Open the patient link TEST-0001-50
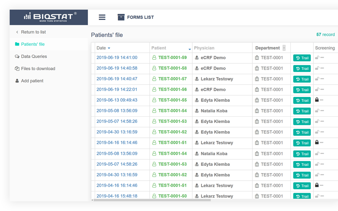Image resolution: width=338 pixels, height=211 pixels. click(172, 196)
